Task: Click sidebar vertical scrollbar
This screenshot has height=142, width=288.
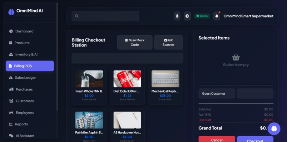Action: point(57,57)
